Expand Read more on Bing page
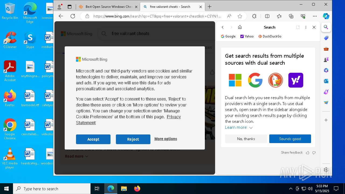345x194 pixels. [x=77, y=156]
